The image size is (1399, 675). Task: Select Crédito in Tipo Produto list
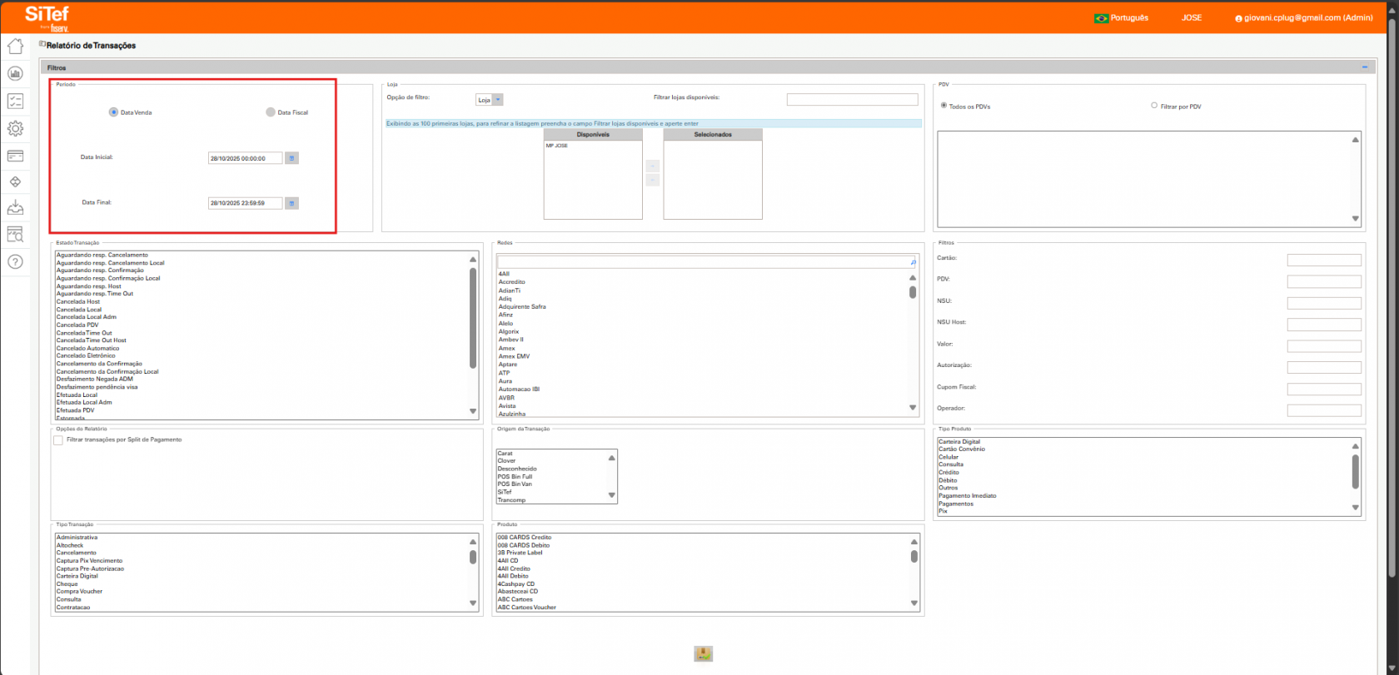(x=948, y=472)
